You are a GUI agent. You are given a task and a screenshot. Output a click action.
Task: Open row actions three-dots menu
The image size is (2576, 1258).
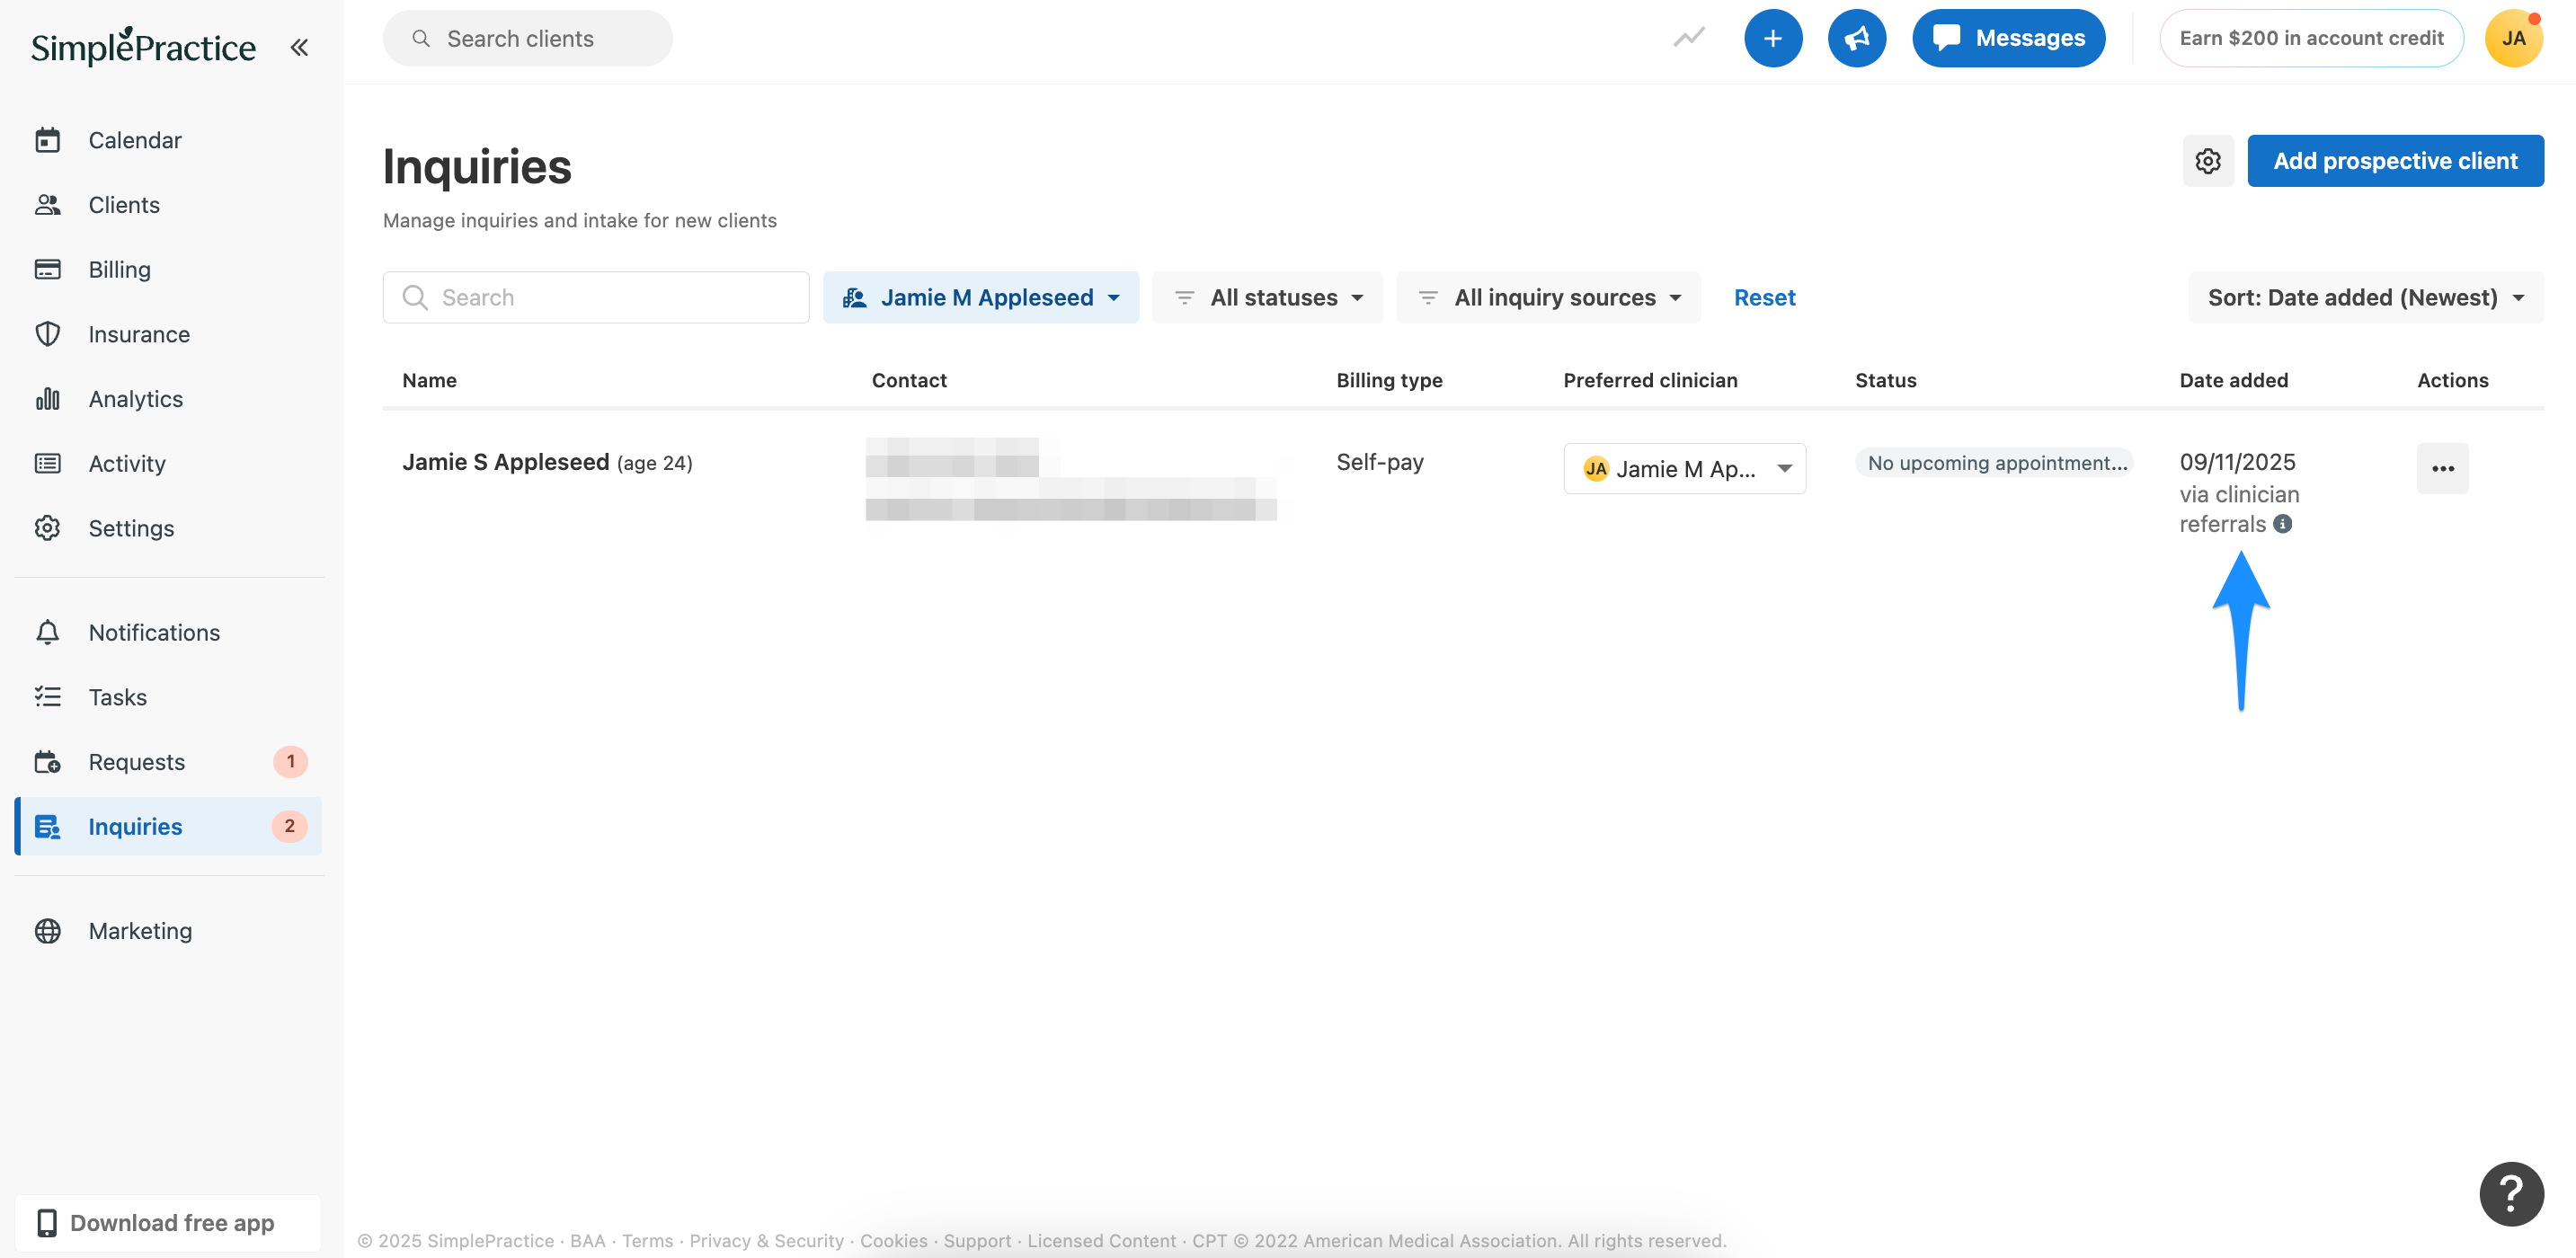pyautogui.click(x=2442, y=468)
